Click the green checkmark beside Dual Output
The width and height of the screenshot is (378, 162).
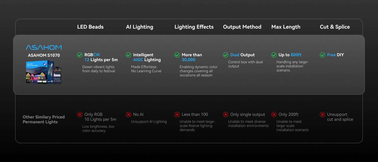click(x=226, y=55)
